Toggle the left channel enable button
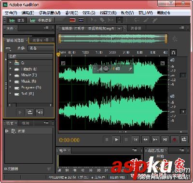The height and width of the screenshot is (183, 193). (x=183, y=75)
